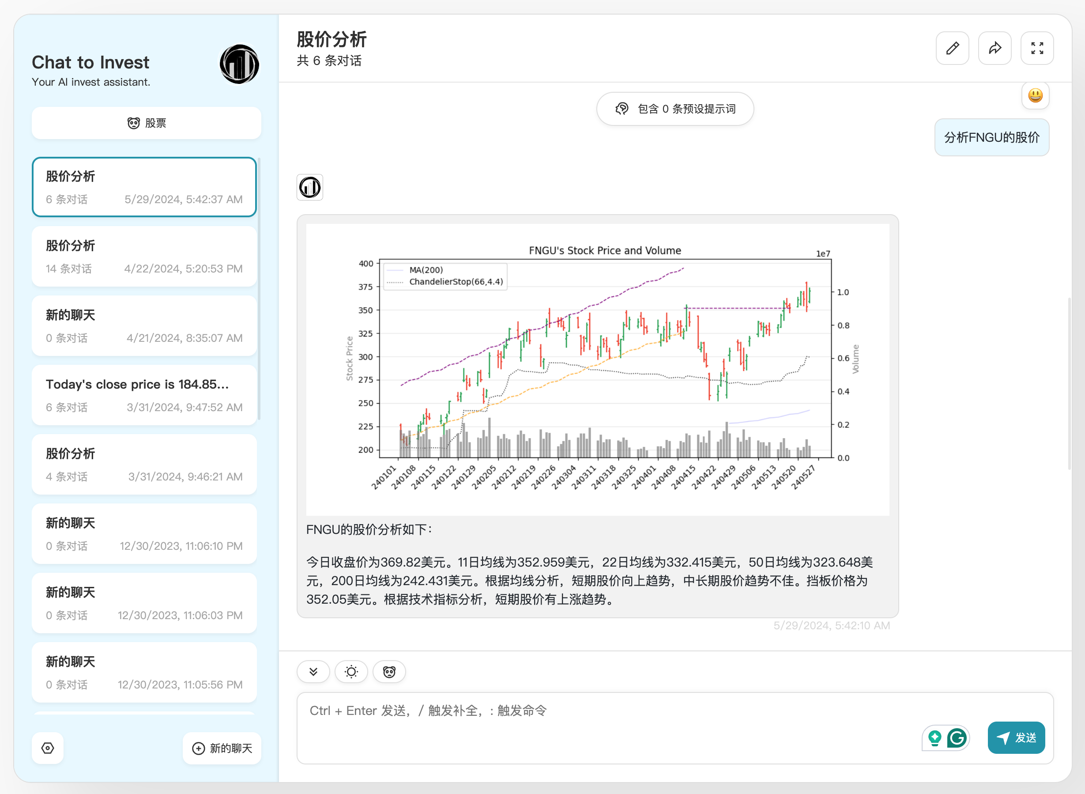This screenshot has width=1085, height=794.
Task: Click the FNGU stock price chart image
Action: coord(598,369)
